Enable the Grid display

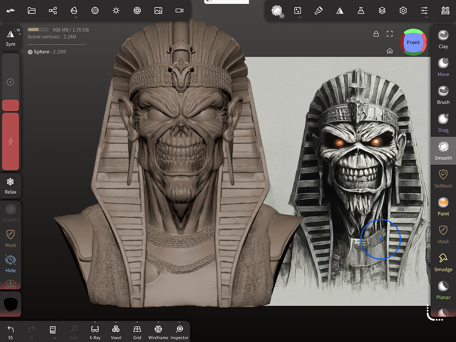[137, 332]
